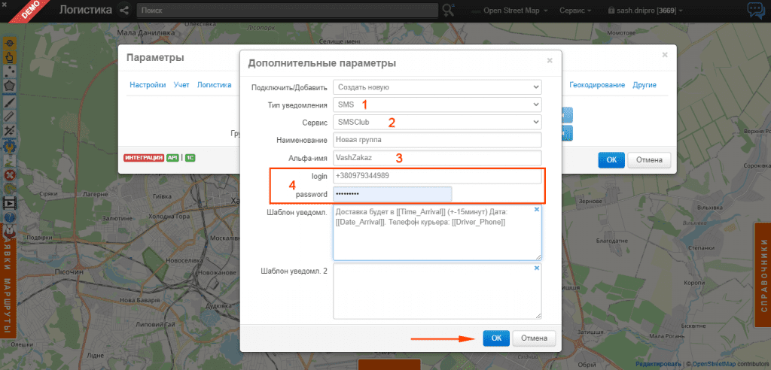
Task: Open the Сервис dropdown showing SMSClub
Action: coord(437,122)
